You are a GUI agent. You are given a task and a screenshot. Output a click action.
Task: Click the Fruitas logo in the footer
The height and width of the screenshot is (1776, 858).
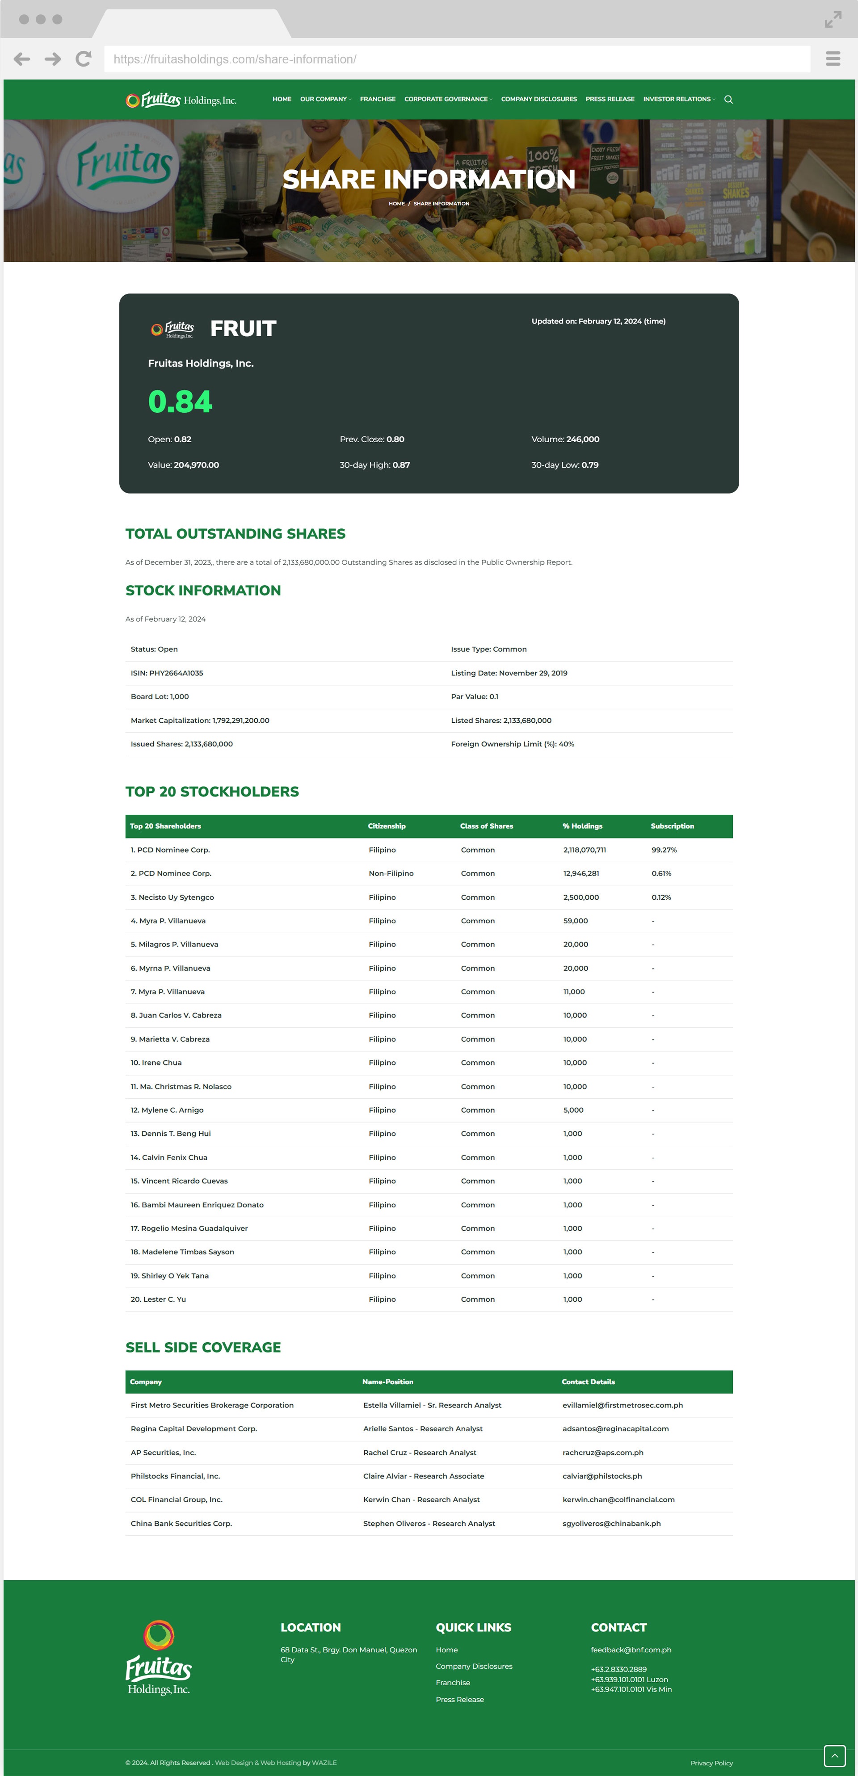[x=159, y=1658]
